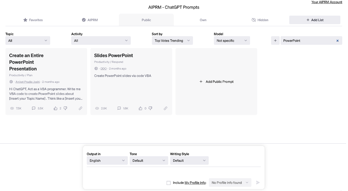Open the Favorites tab
Screen dimensions: 348x191
(33, 20)
